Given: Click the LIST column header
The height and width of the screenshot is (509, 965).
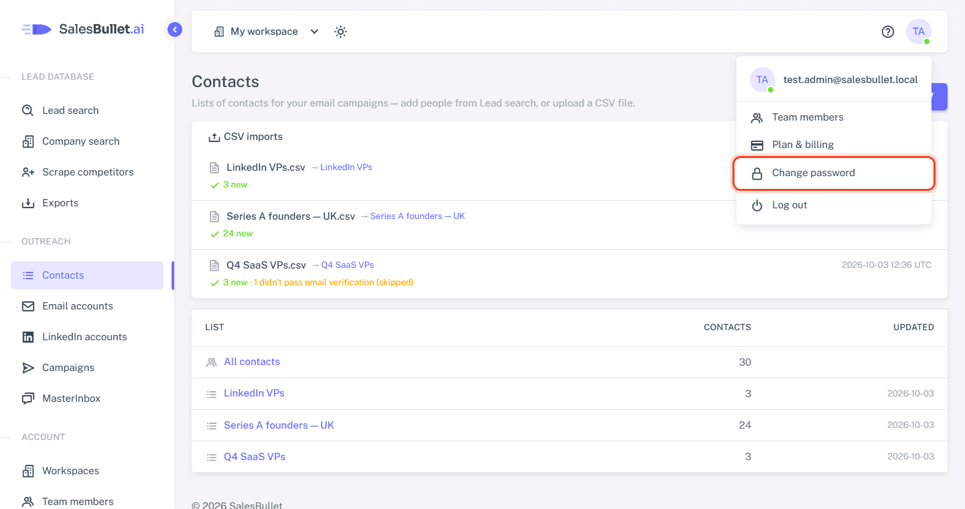Looking at the screenshot, I should click(214, 328).
